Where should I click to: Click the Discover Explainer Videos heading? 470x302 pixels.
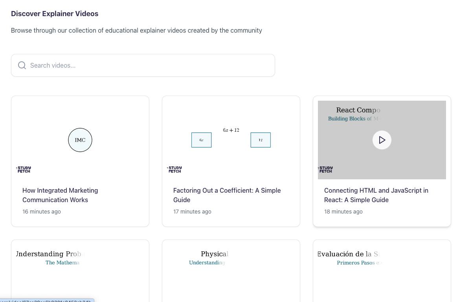click(55, 13)
